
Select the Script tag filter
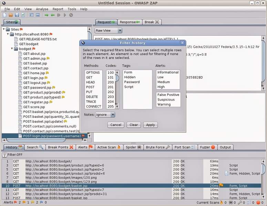[137, 87]
